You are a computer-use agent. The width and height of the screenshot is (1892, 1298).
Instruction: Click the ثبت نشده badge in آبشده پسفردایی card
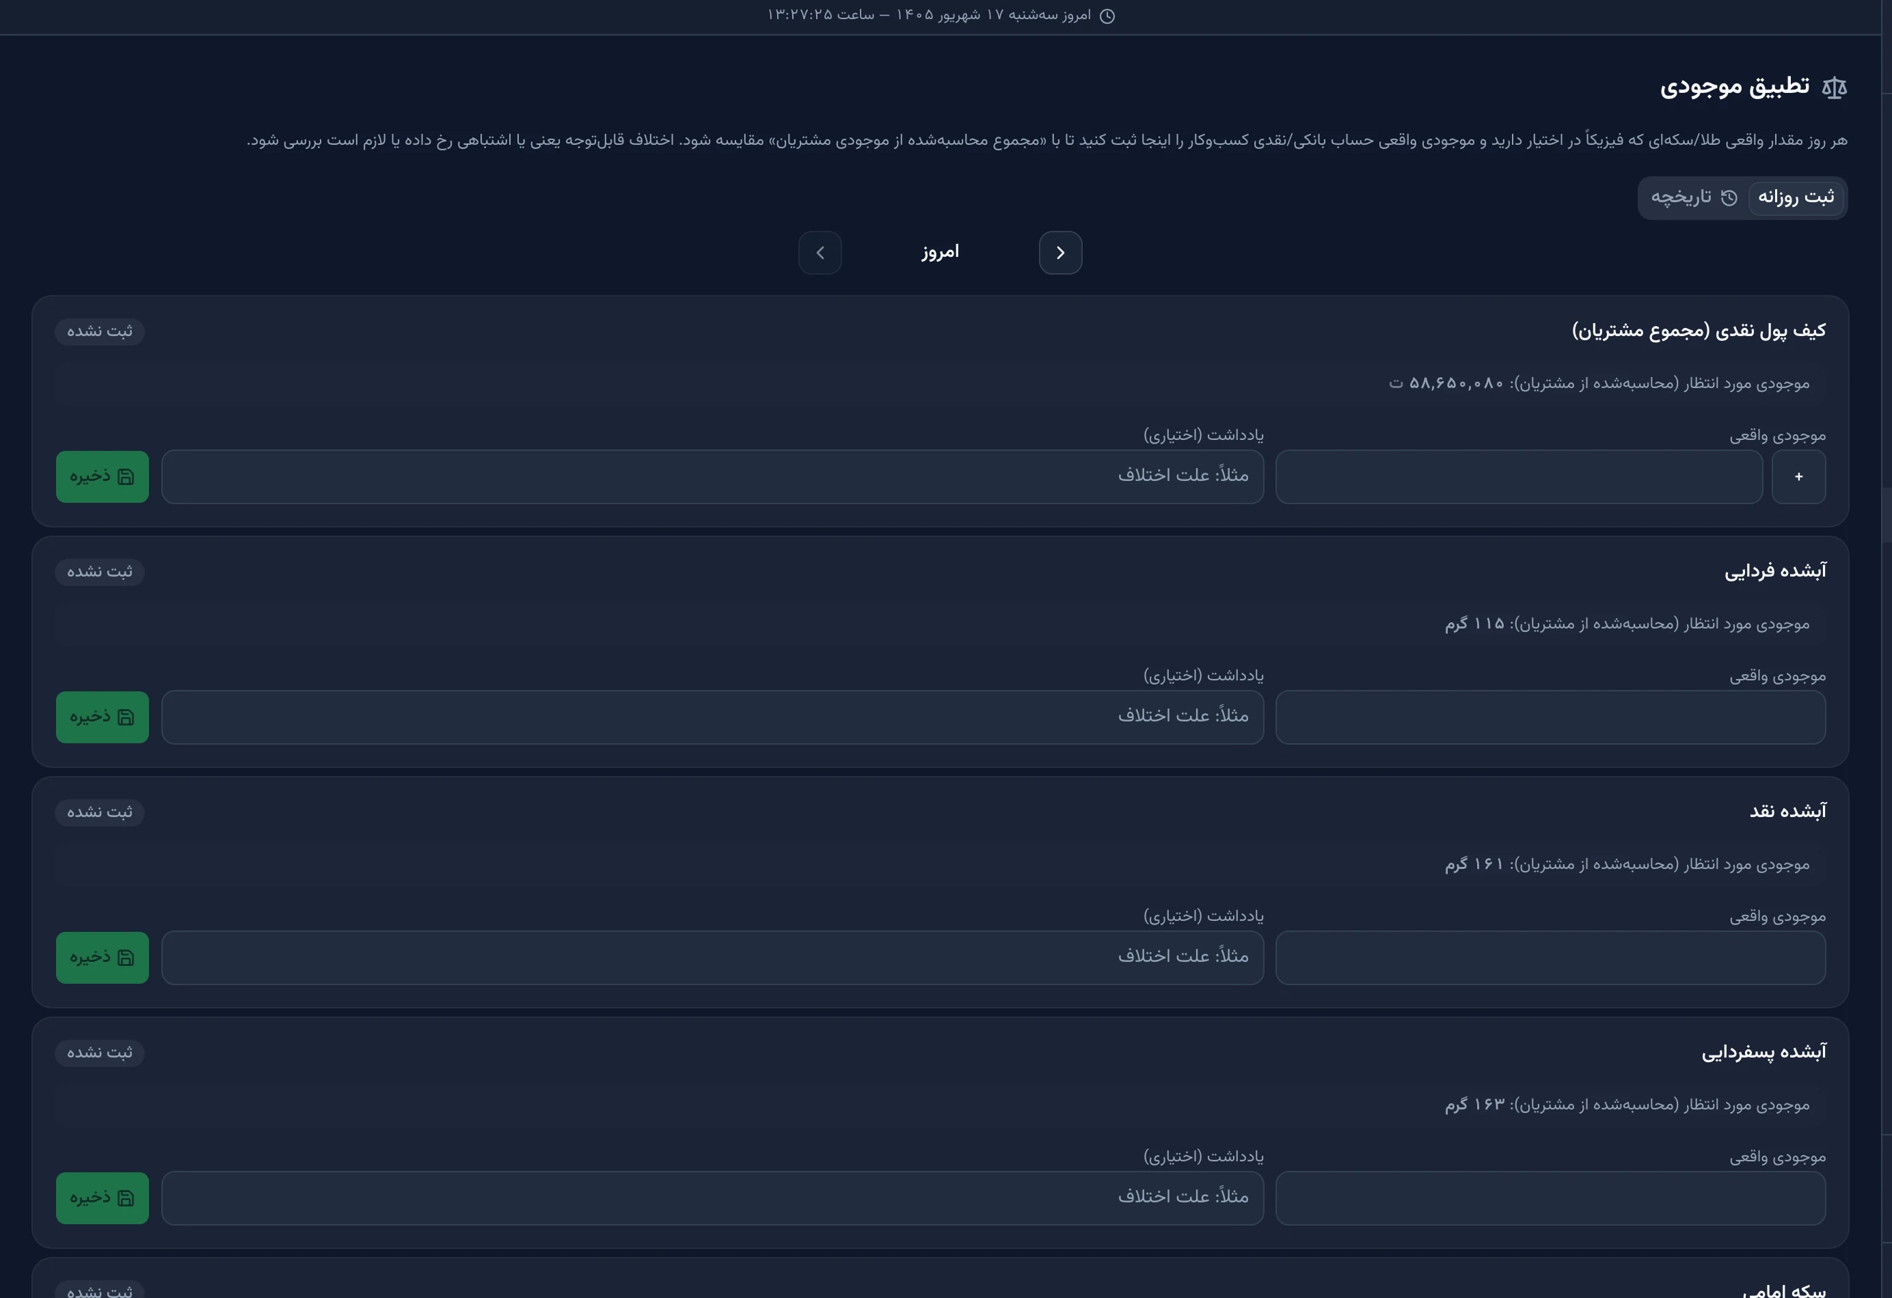[x=99, y=1053]
